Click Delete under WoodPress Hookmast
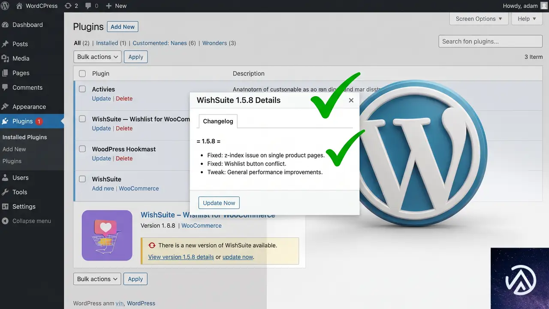Viewport: 549px width, 309px height. (x=124, y=158)
